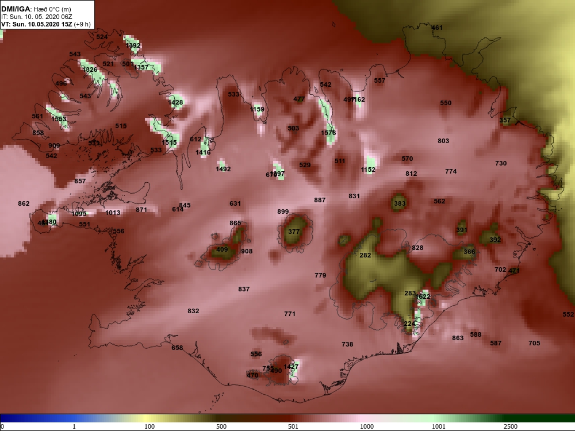
Task: Select the 702 value in the southeast
Action: pyautogui.click(x=500, y=270)
